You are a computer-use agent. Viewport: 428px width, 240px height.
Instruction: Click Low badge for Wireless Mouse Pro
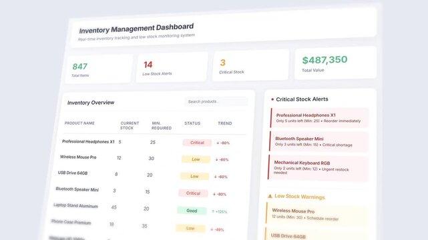196,159
